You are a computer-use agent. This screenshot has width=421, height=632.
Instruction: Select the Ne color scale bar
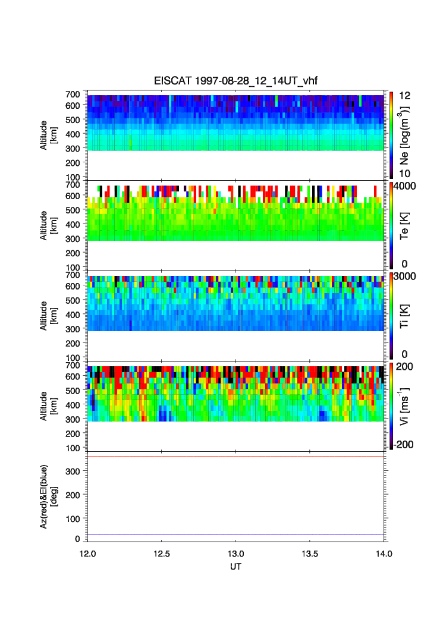click(391, 136)
